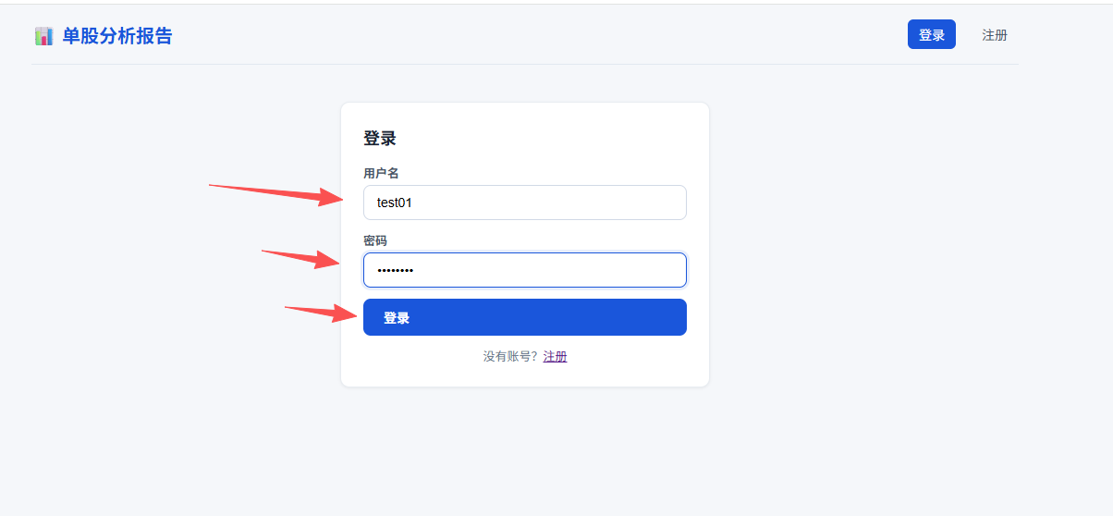Click the red arrow pointing at username
This screenshot has height=516, width=1113.
point(276,195)
